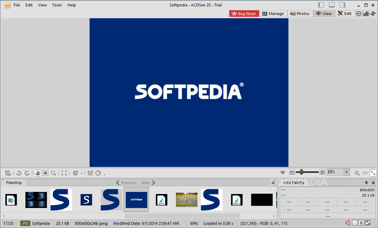Click the filmstrip scroll left arrow
The width and height of the screenshot is (378, 228).
[4, 216]
